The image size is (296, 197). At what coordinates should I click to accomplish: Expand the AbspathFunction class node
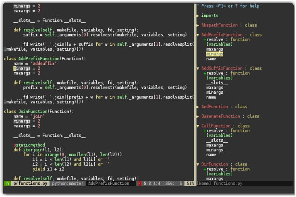click(x=198, y=25)
